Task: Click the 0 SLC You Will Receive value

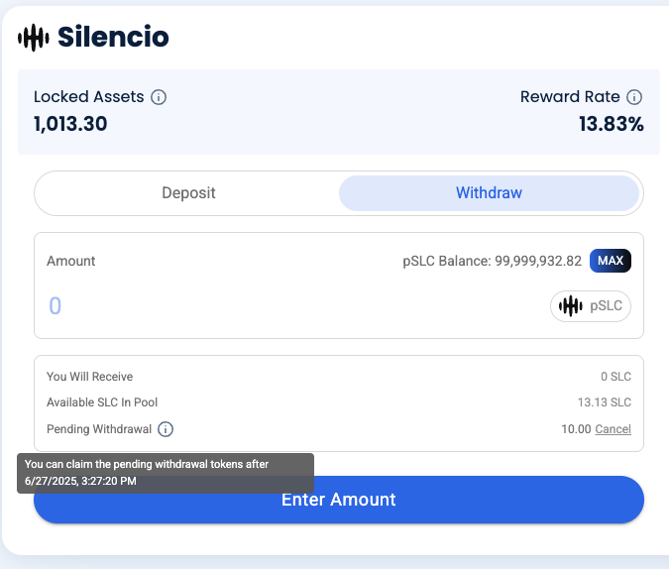Action: click(x=614, y=377)
